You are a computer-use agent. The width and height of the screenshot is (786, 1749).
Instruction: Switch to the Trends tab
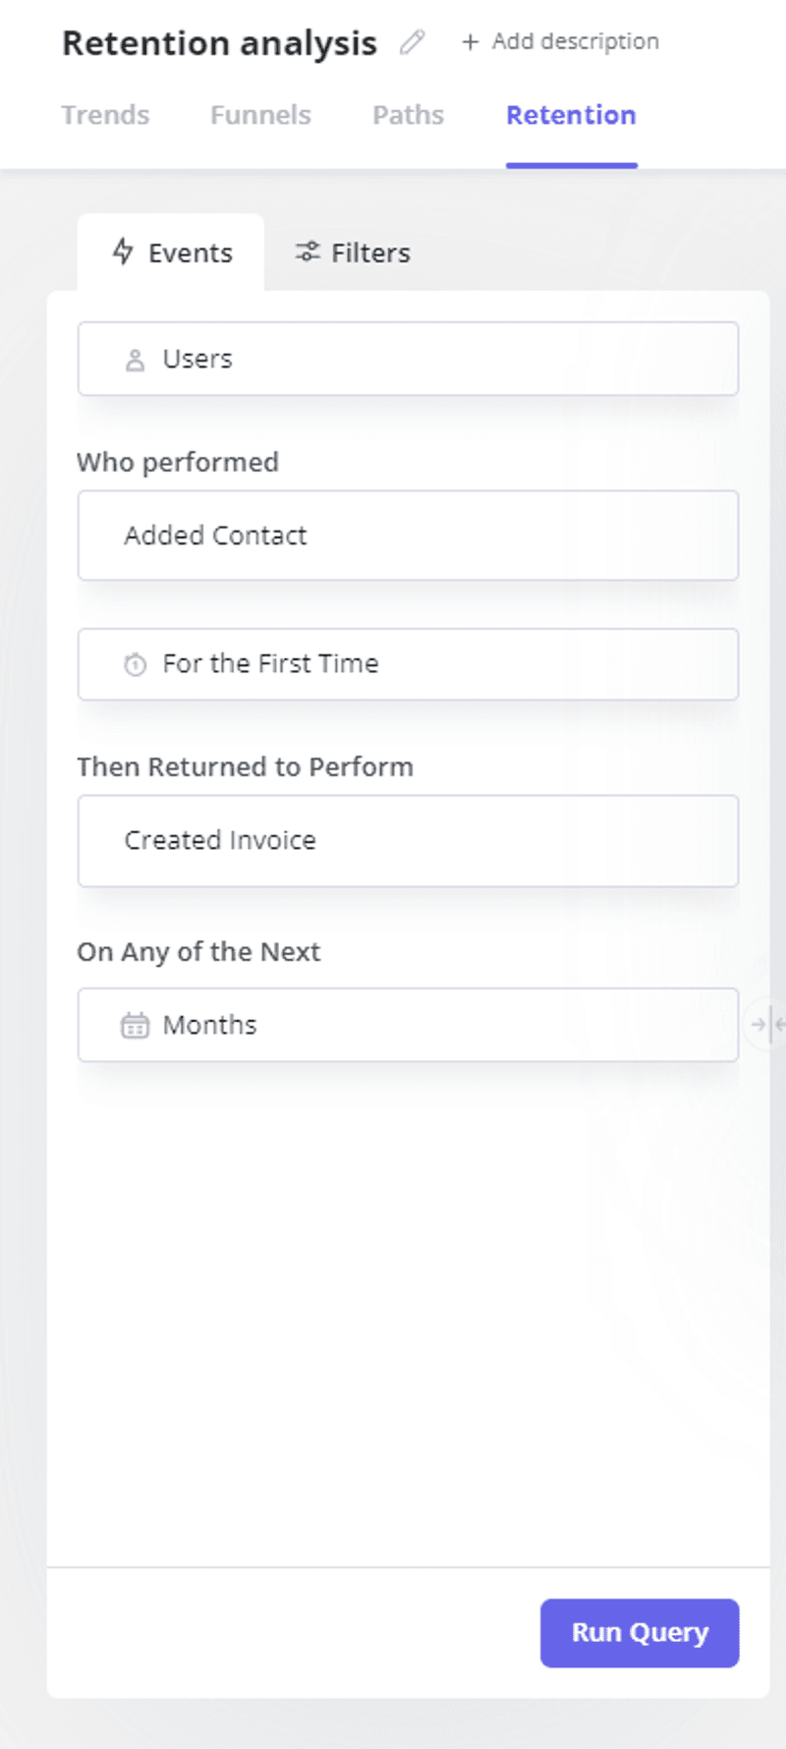pos(106,115)
